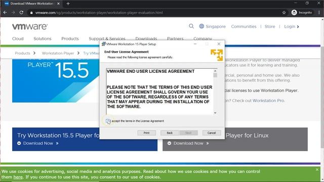Download Now for Player for Linux
This screenshot has height=182, width=324.
tap(188, 143)
